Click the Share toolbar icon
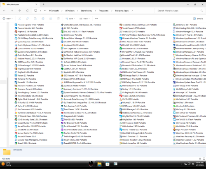This screenshot has width=206, height=169. click(x=51, y=19)
